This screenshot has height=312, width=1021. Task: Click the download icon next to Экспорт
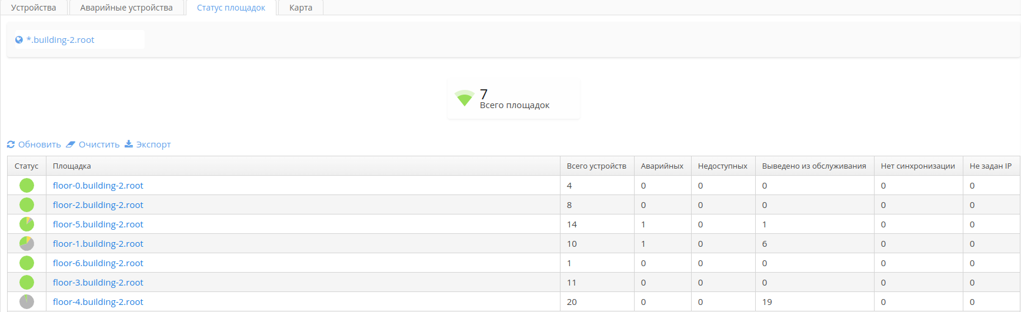click(x=129, y=144)
